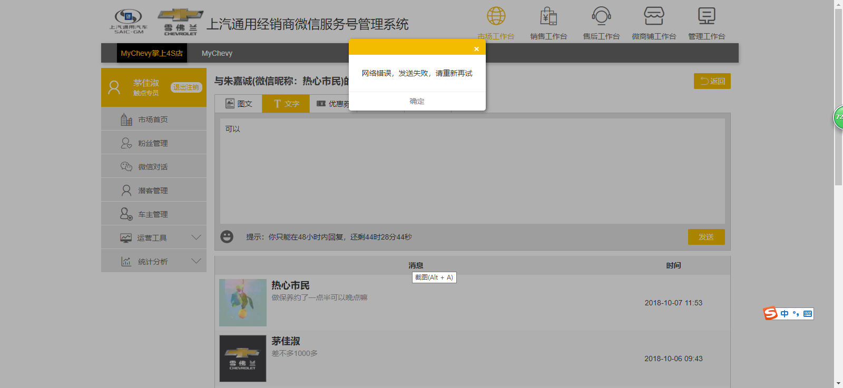Click 发送 send button
The width and height of the screenshot is (843, 388).
tap(707, 237)
